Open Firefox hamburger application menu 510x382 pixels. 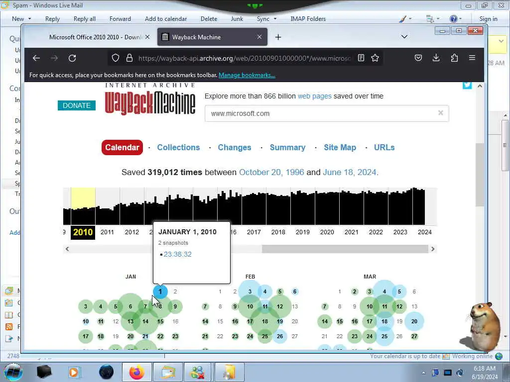click(x=472, y=58)
